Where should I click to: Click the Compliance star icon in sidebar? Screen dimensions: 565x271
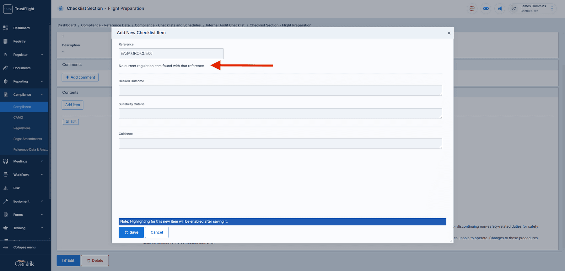pyautogui.click(x=5, y=95)
